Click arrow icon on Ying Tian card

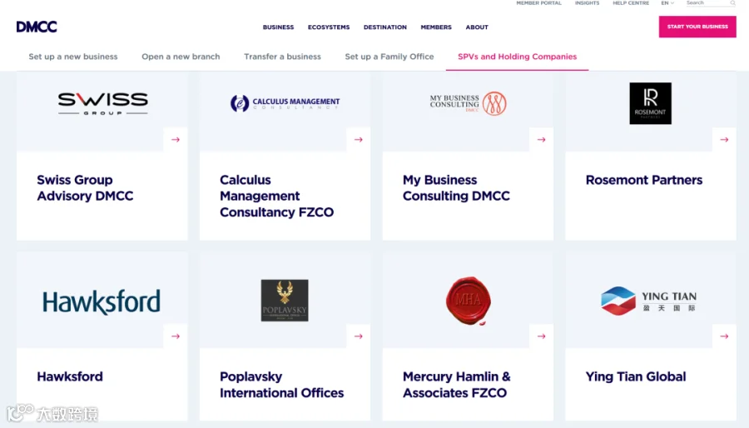tap(724, 336)
